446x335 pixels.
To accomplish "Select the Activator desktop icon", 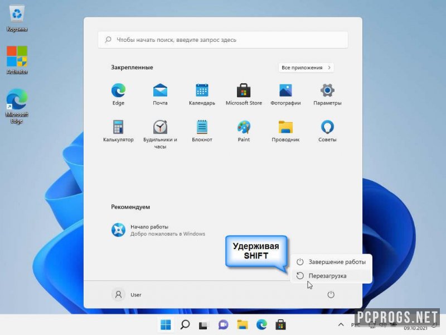I will tap(17, 60).
